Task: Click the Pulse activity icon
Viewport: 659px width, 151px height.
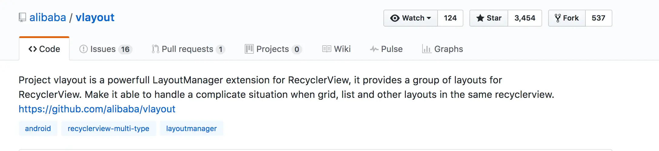Action: (x=374, y=49)
